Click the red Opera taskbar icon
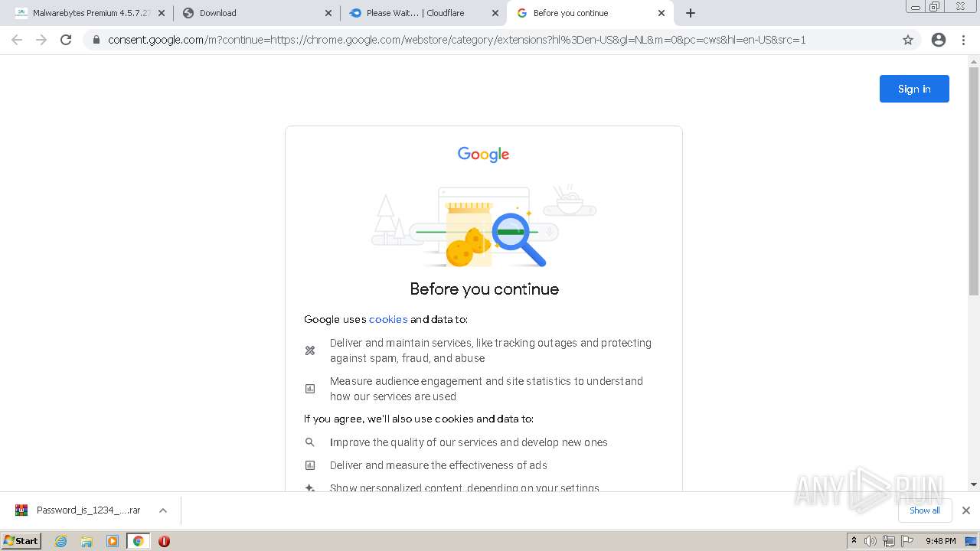The width and height of the screenshot is (980, 551). click(x=164, y=541)
